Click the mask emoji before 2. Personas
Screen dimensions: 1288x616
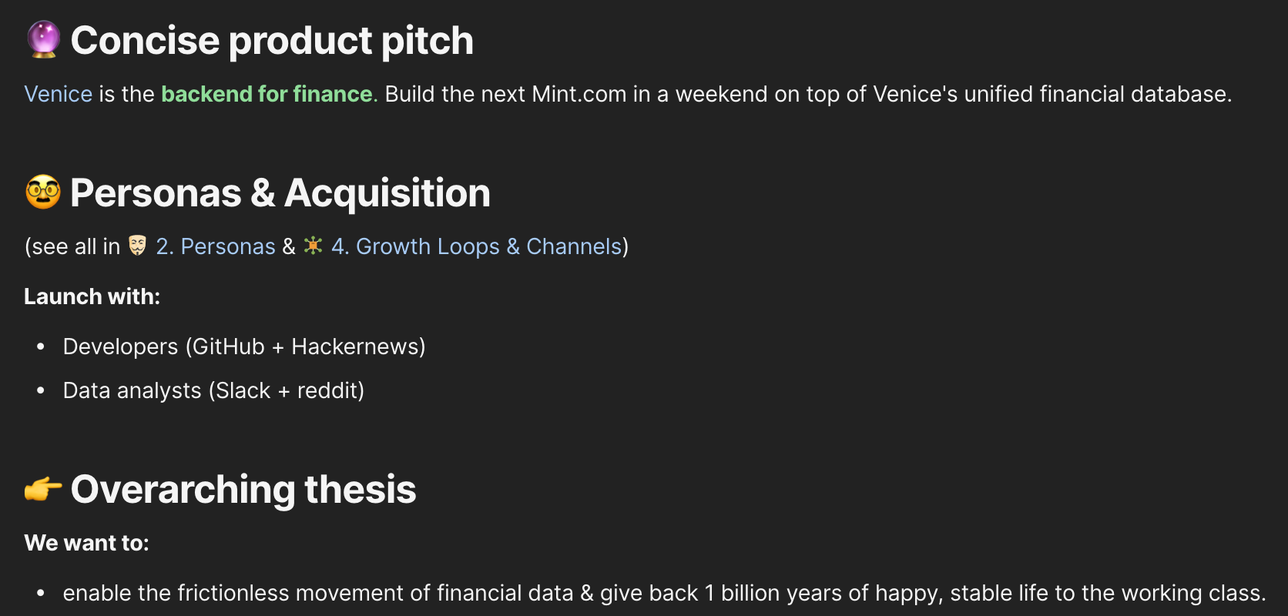137,246
